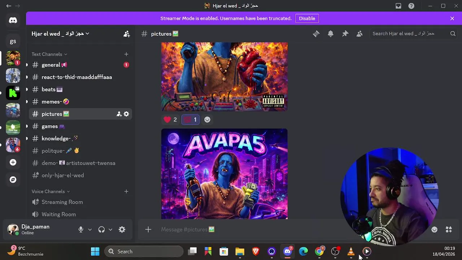Viewport: 462px width, 260px height.
Task: Click create invite icon on pictures channel
Action: coord(119,114)
